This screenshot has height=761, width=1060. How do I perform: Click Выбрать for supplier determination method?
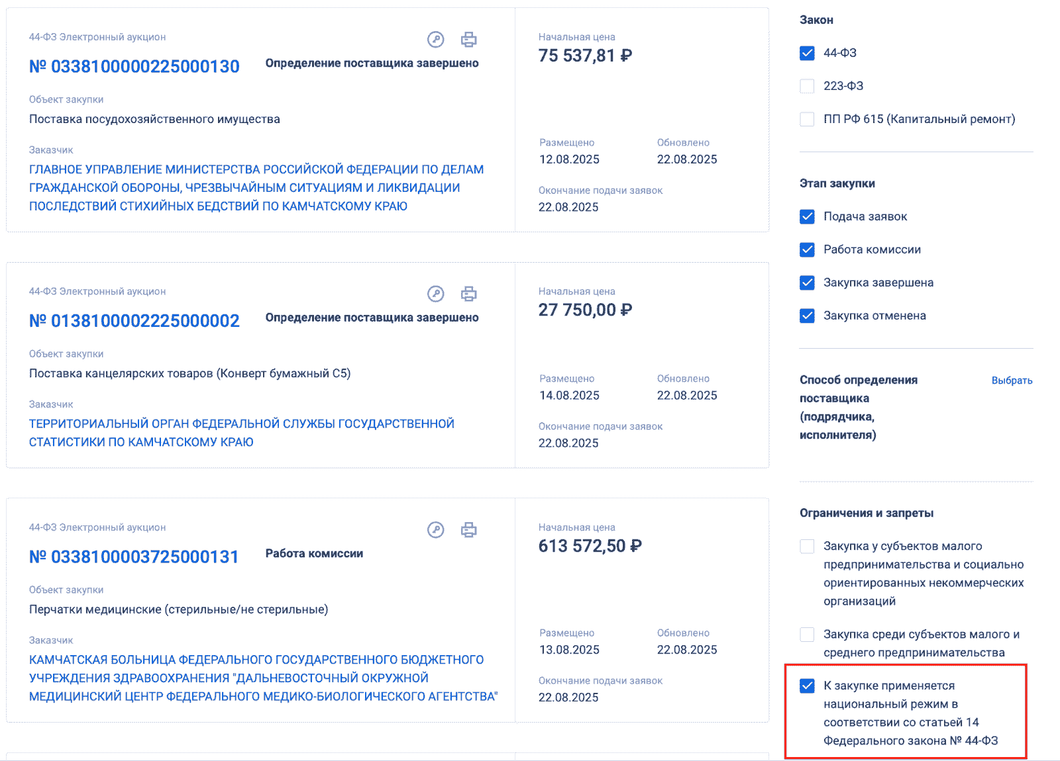coord(1012,380)
